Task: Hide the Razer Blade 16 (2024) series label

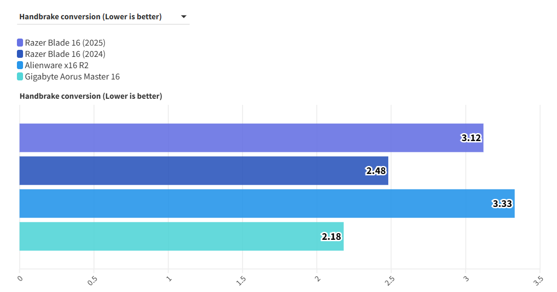Action: click(x=65, y=54)
